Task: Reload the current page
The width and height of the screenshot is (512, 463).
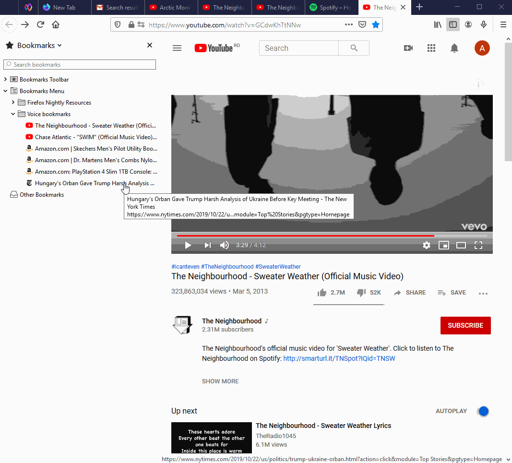Action: tap(40, 24)
